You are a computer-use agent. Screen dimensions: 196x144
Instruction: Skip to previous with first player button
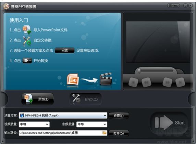coord(133,82)
